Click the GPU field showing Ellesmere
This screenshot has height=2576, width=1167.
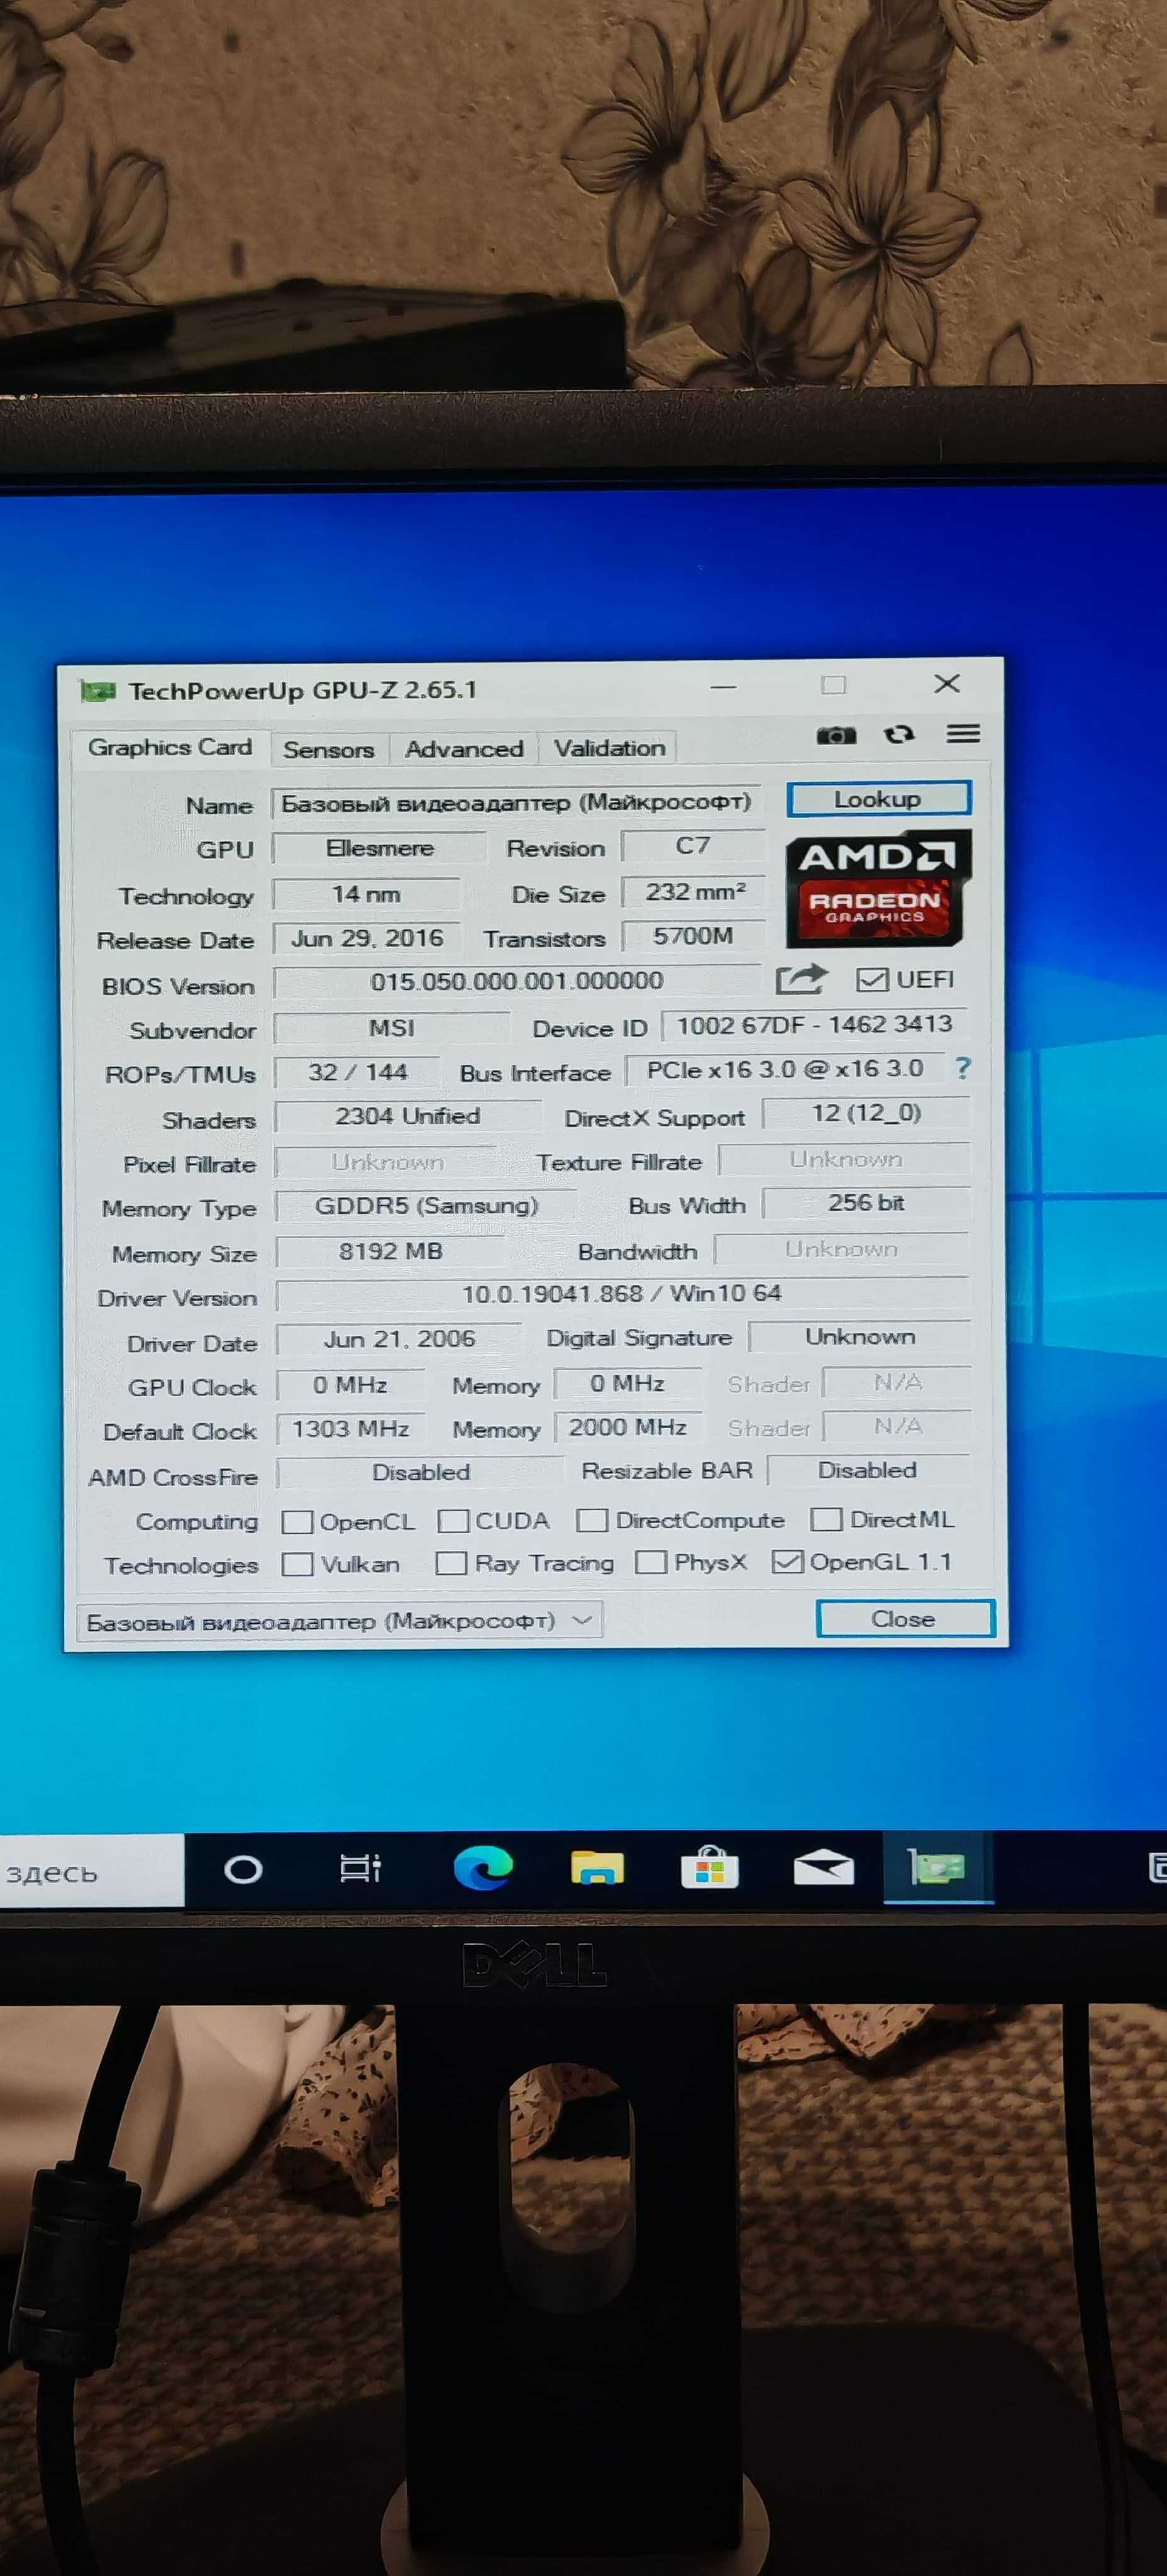[x=380, y=848]
